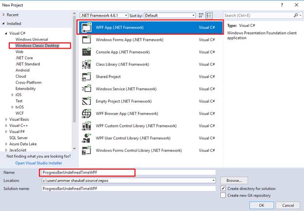Expand the Visual F# node
The width and height of the screenshot is (304, 211).
[x=6, y=132]
